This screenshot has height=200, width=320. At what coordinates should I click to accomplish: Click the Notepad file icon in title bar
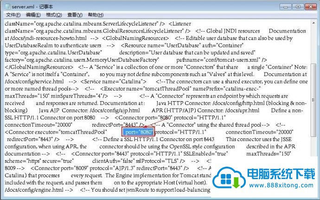[7, 6]
